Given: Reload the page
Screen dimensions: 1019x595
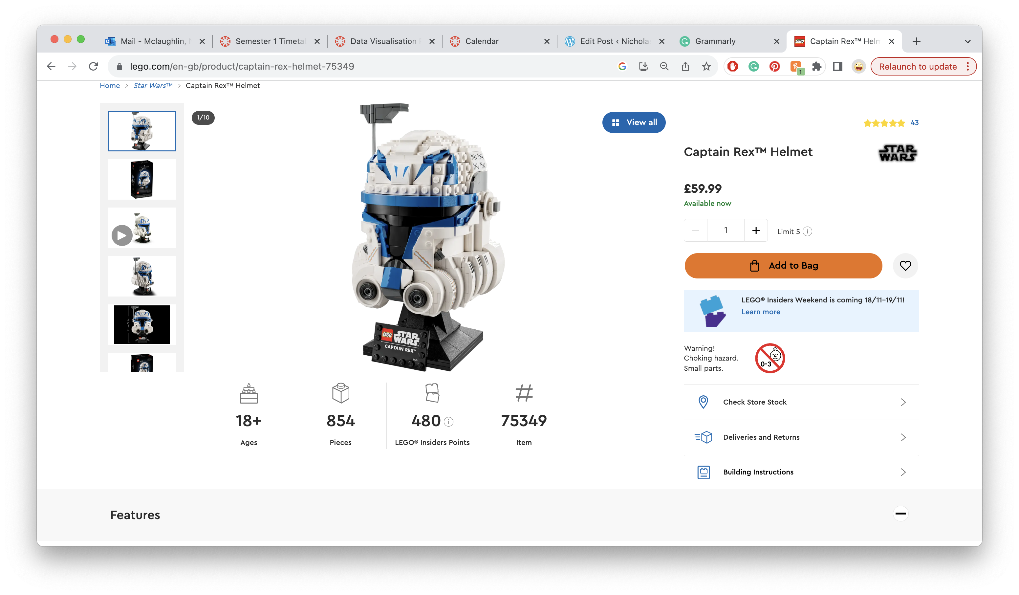Looking at the screenshot, I should (x=94, y=66).
